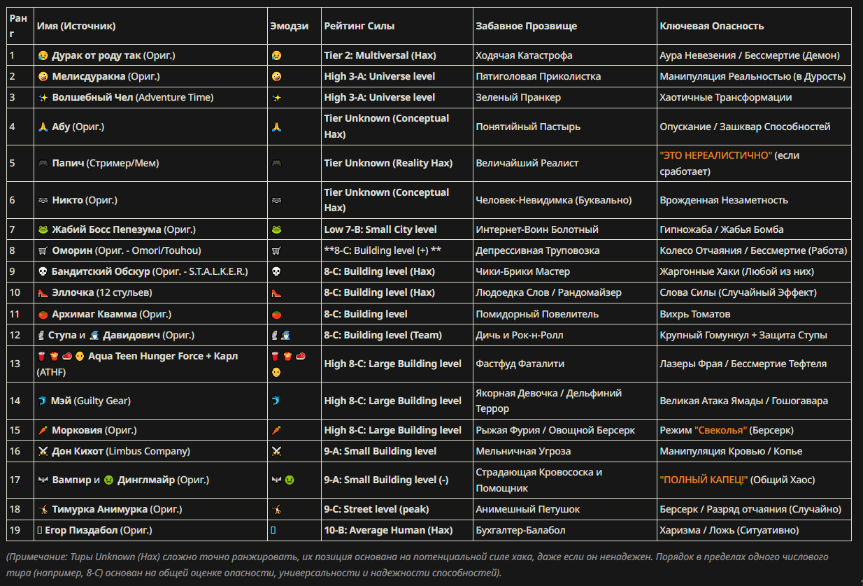The height and width of the screenshot is (586, 863).
Task: Click the Эмодзи cell of the Ступа и Давидович row
Action: (294, 335)
